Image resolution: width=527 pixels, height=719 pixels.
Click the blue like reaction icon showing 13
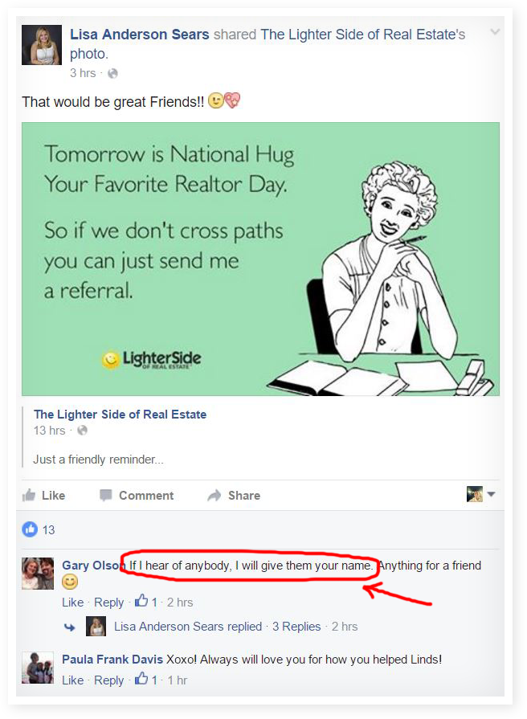pyautogui.click(x=30, y=529)
